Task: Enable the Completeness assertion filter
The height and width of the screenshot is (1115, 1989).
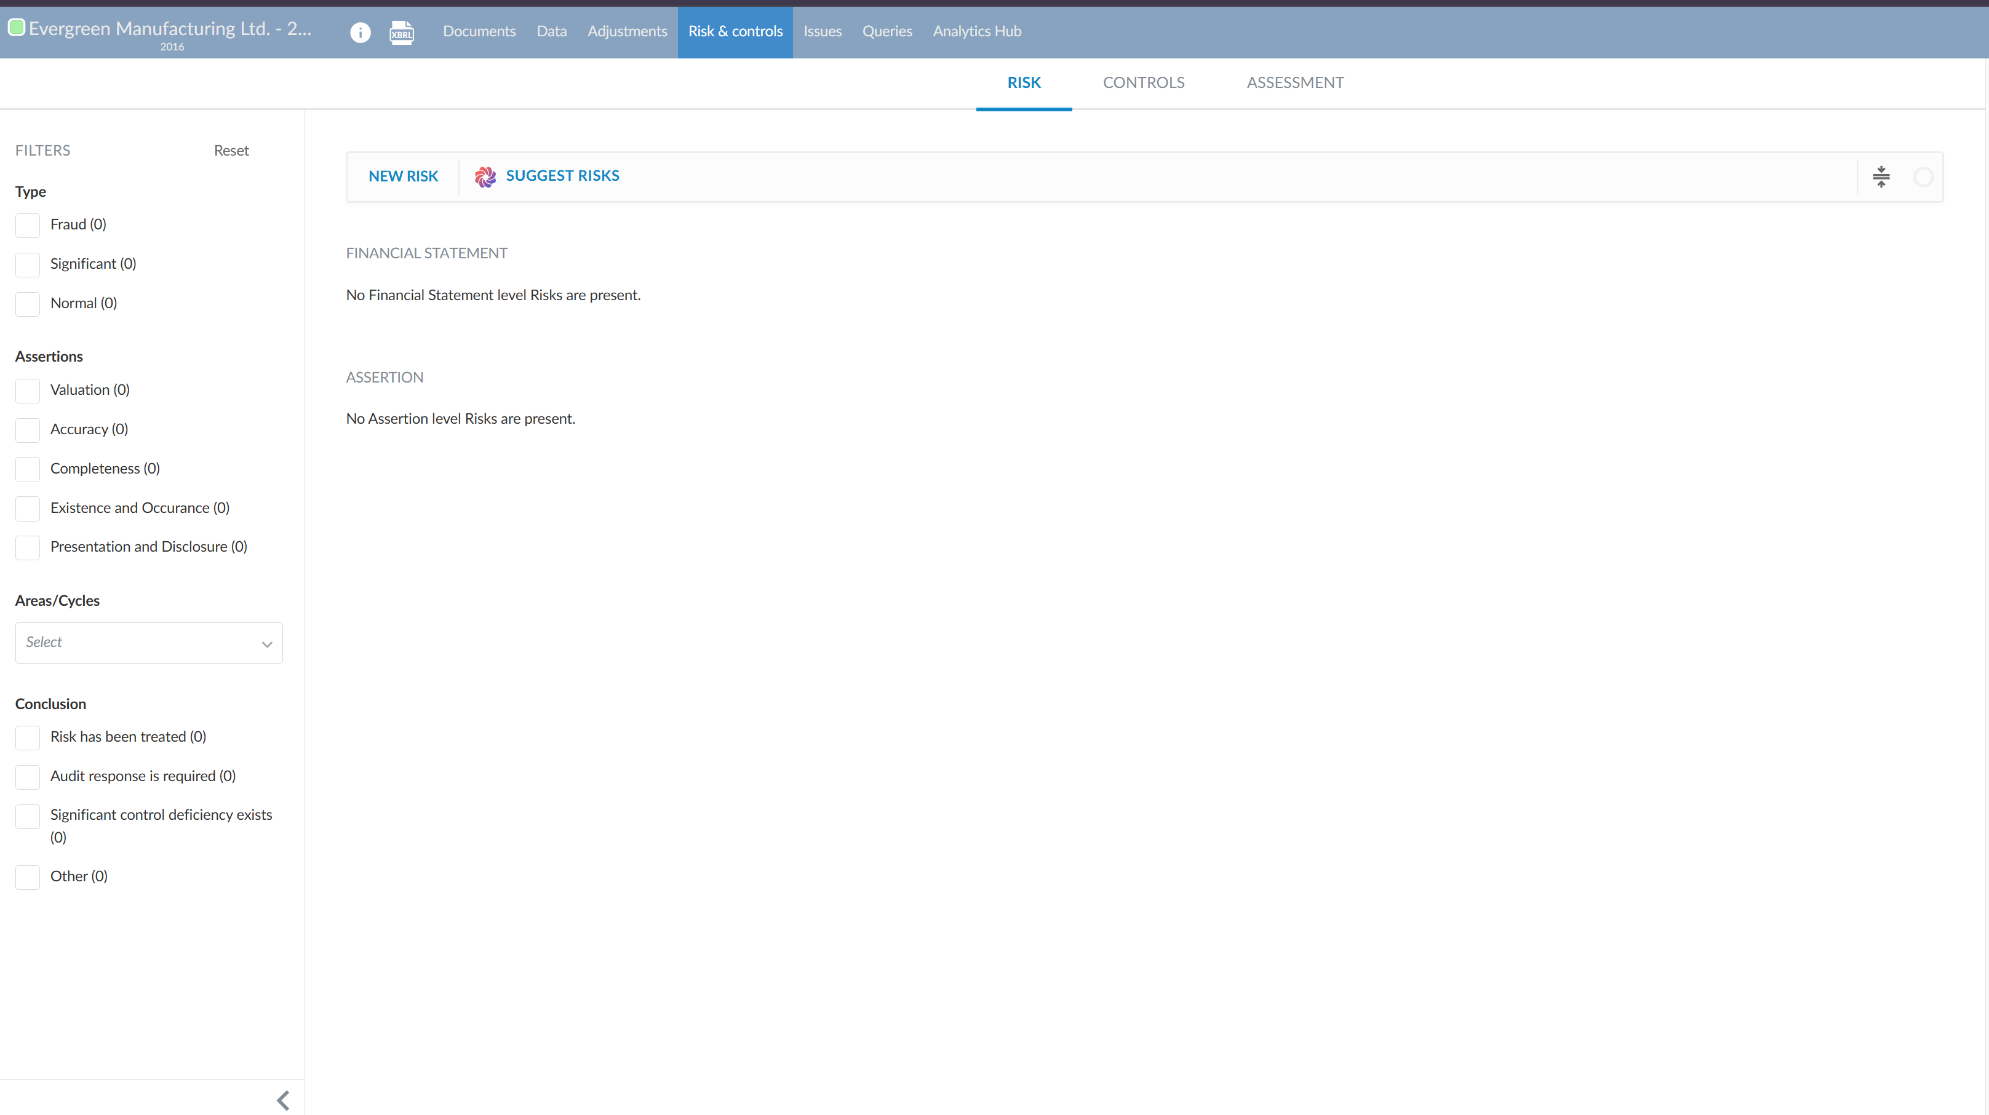Action: [28, 469]
